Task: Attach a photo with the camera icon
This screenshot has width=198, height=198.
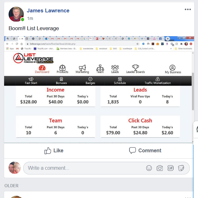Action: [160, 168]
